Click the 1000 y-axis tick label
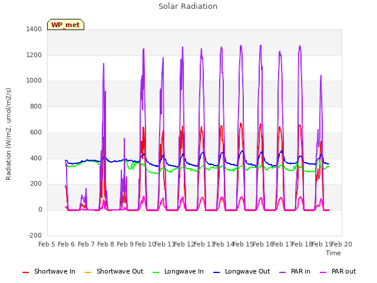This screenshot has height=283, width=377. coord(34,81)
